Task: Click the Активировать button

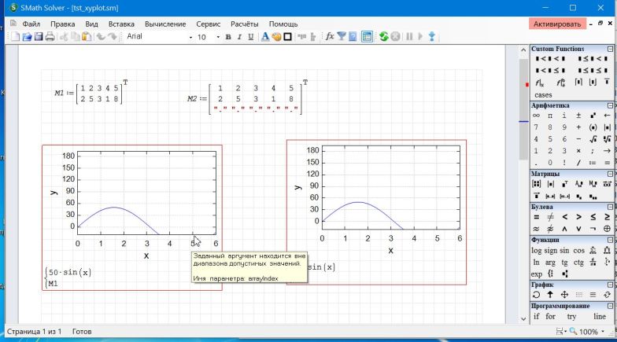Action: pos(557,24)
